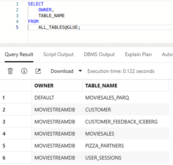173x165 pixels.
Task: Click line number 5 in editor gutter
Action: [17, 27]
